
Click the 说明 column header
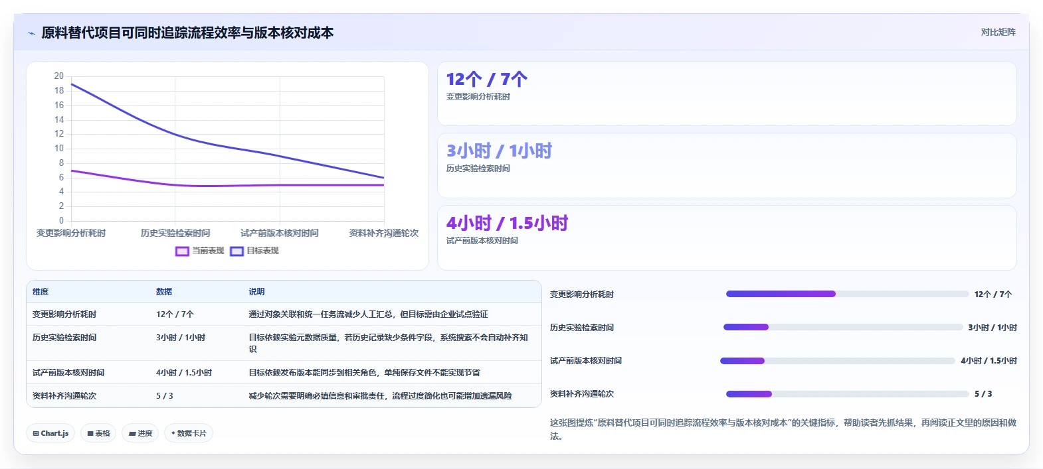[x=256, y=292]
